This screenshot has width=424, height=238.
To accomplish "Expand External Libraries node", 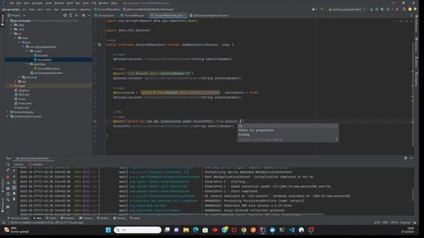I will point(7,112).
